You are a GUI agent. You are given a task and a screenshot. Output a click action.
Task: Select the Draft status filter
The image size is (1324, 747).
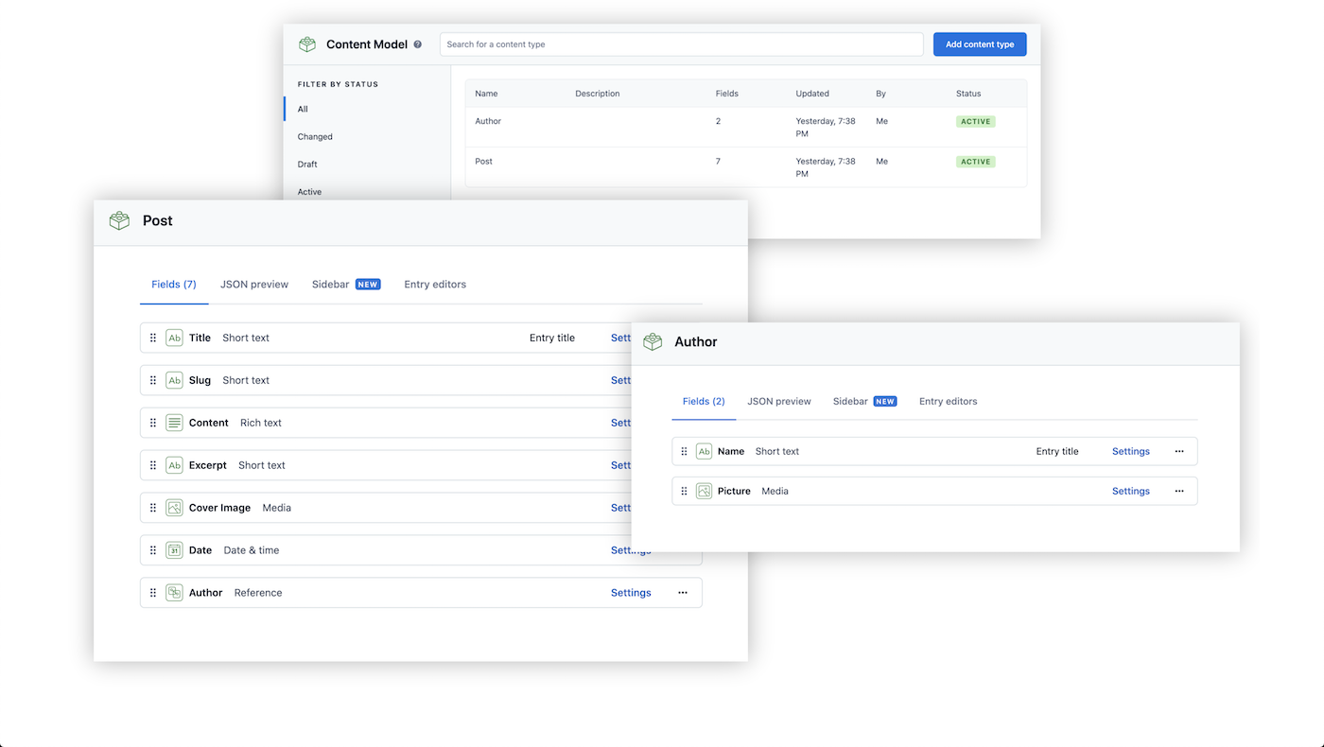pyautogui.click(x=307, y=164)
